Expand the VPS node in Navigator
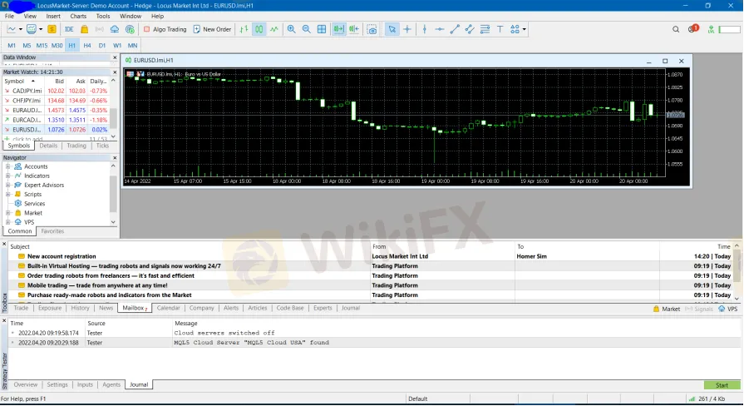The width and height of the screenshot is (744, 406). point(7,222)
